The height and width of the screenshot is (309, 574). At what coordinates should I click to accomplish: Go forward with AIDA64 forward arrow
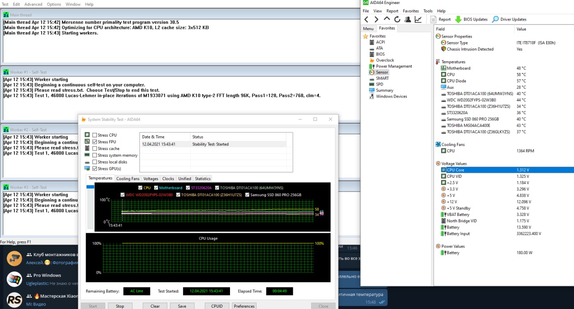tap(376, 19)
